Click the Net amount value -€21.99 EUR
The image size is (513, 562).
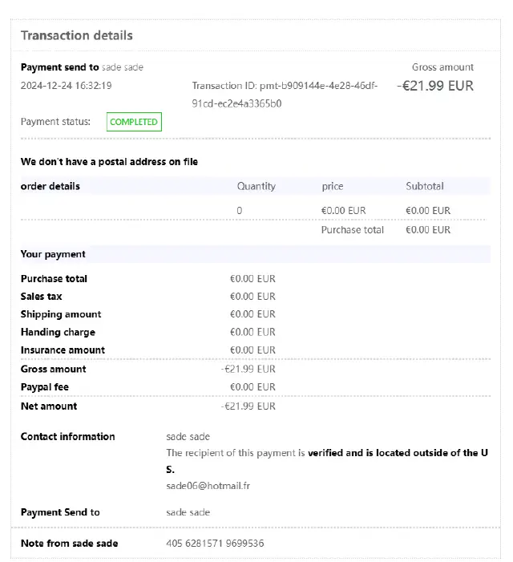coord(248,406)
